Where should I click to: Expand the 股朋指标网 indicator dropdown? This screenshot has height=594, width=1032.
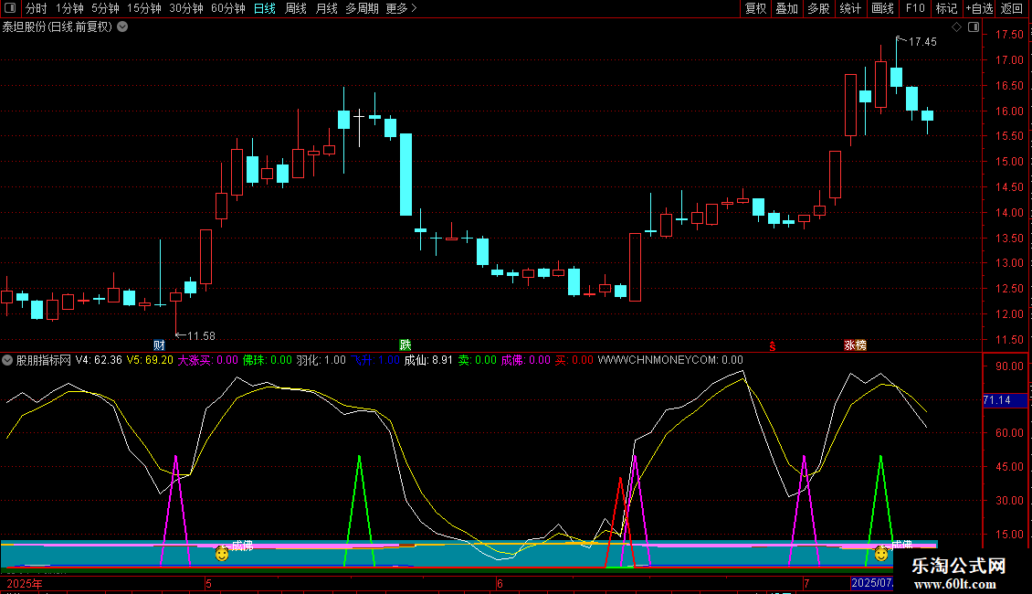7,360
